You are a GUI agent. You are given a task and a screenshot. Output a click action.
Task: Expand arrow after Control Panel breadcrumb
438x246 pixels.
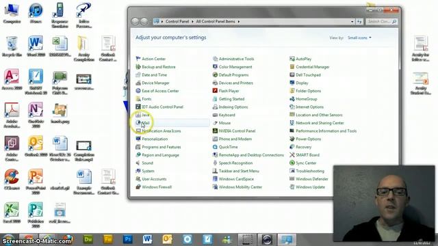click(x=192, y=21)
